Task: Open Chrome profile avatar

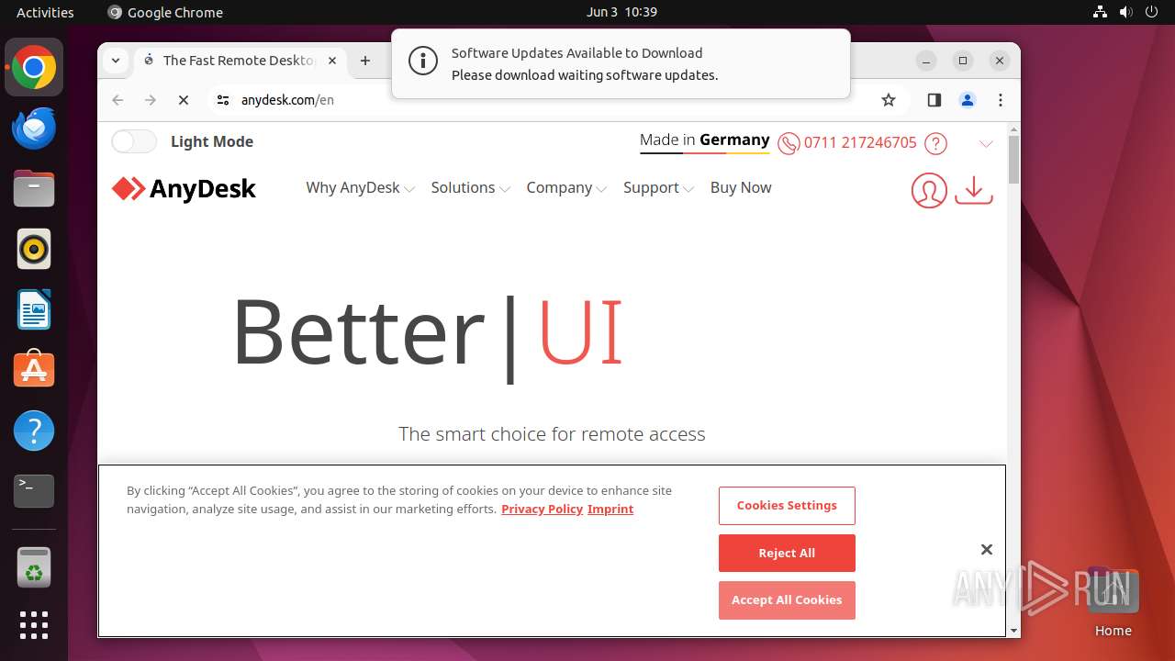Action: tap(968, 100)
